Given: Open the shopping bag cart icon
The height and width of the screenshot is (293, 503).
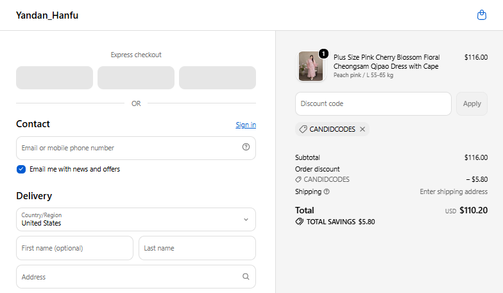Looking at the screenshot, I should (481, 15).
